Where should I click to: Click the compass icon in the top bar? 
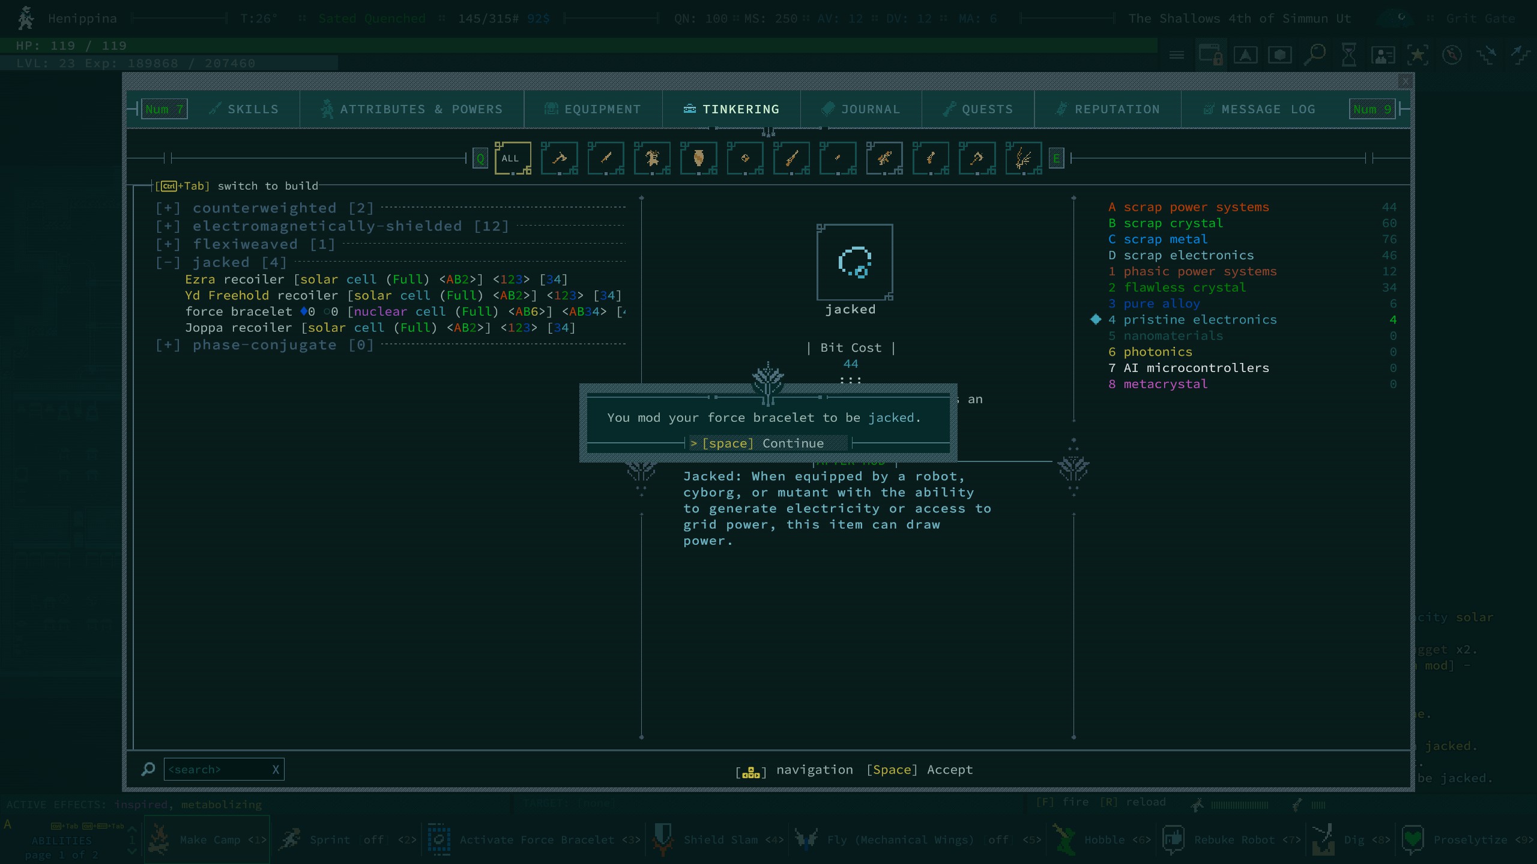click(x=1452, y=55)
